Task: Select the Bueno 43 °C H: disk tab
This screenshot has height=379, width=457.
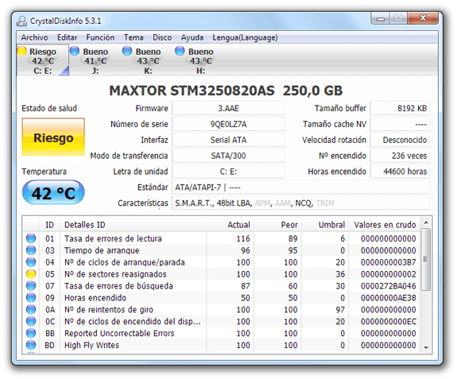Action: [200, 60]
